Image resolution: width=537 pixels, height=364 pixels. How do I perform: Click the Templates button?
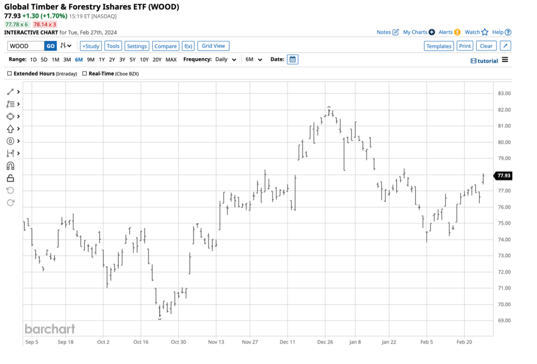[x=438, y=46]
